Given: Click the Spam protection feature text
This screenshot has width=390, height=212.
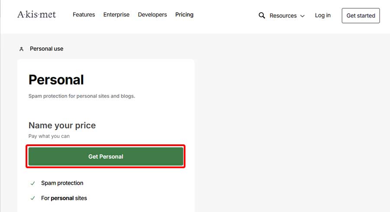Looking at the screenshot, I should click(62, 183).
